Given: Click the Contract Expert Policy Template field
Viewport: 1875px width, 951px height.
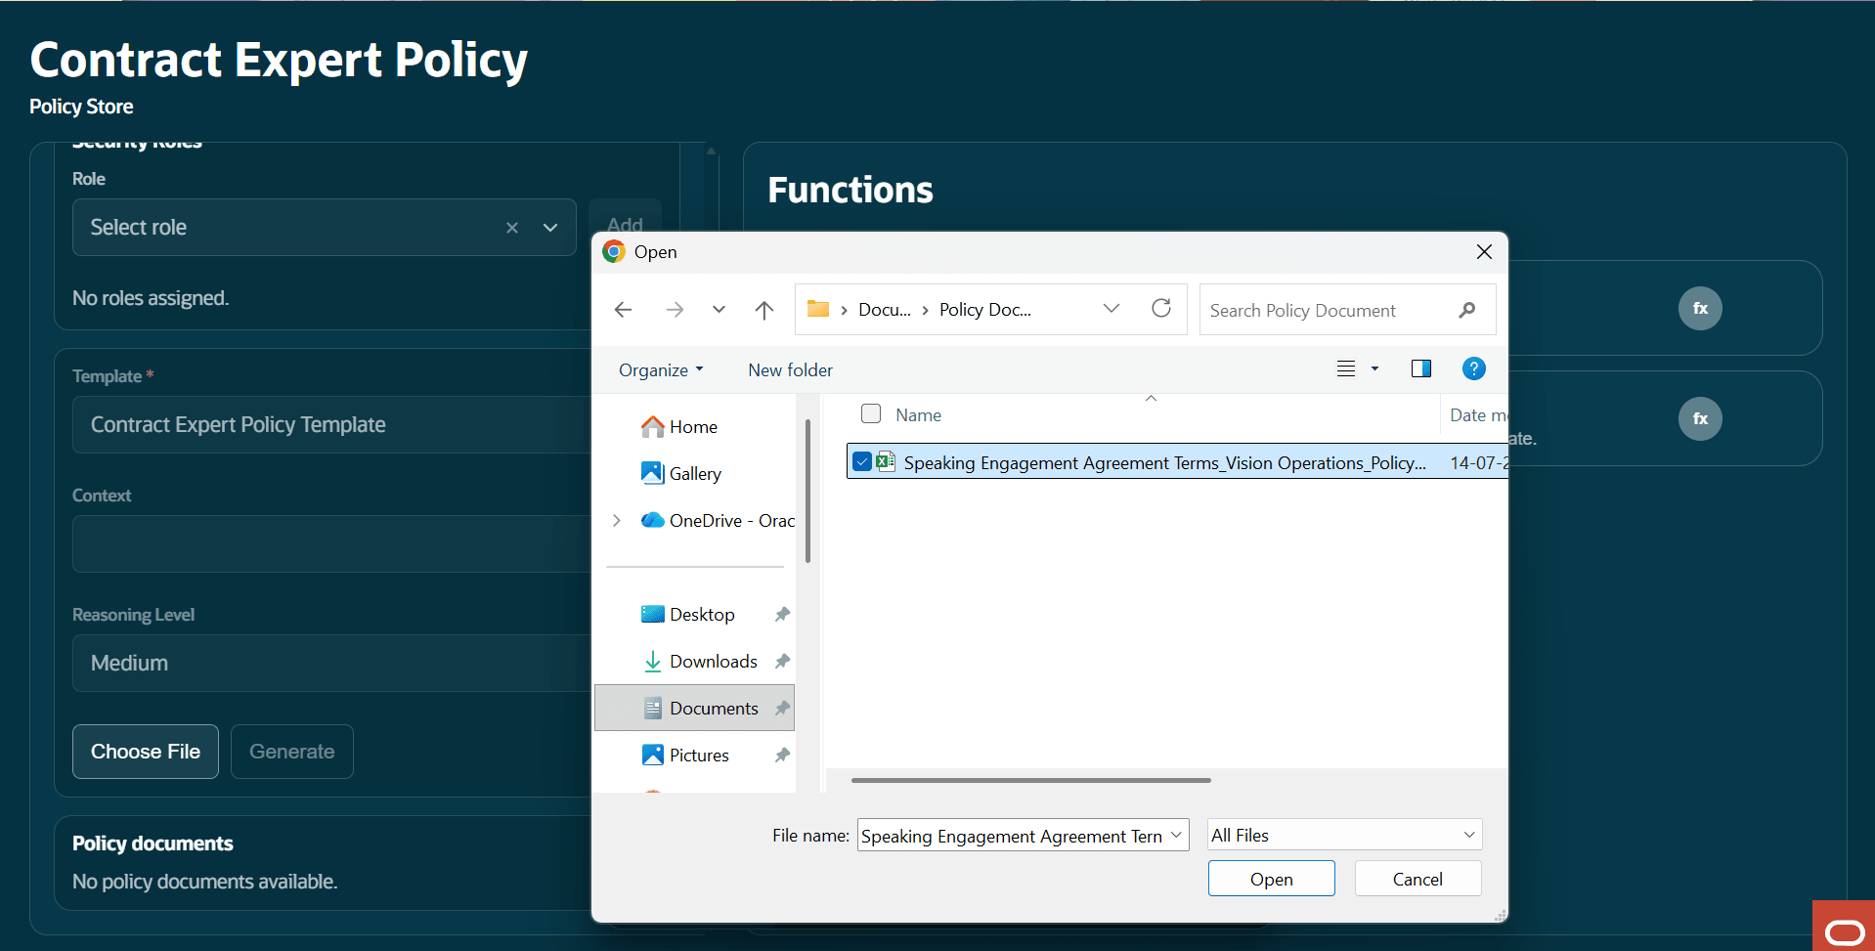Looking at the screenshot, I should point(331,425).
